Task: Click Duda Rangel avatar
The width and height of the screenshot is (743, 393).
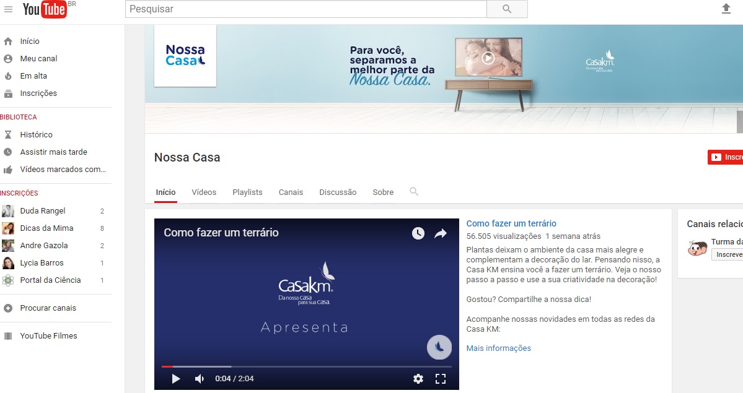Action: pyautogui.click(x=8, y=210)
